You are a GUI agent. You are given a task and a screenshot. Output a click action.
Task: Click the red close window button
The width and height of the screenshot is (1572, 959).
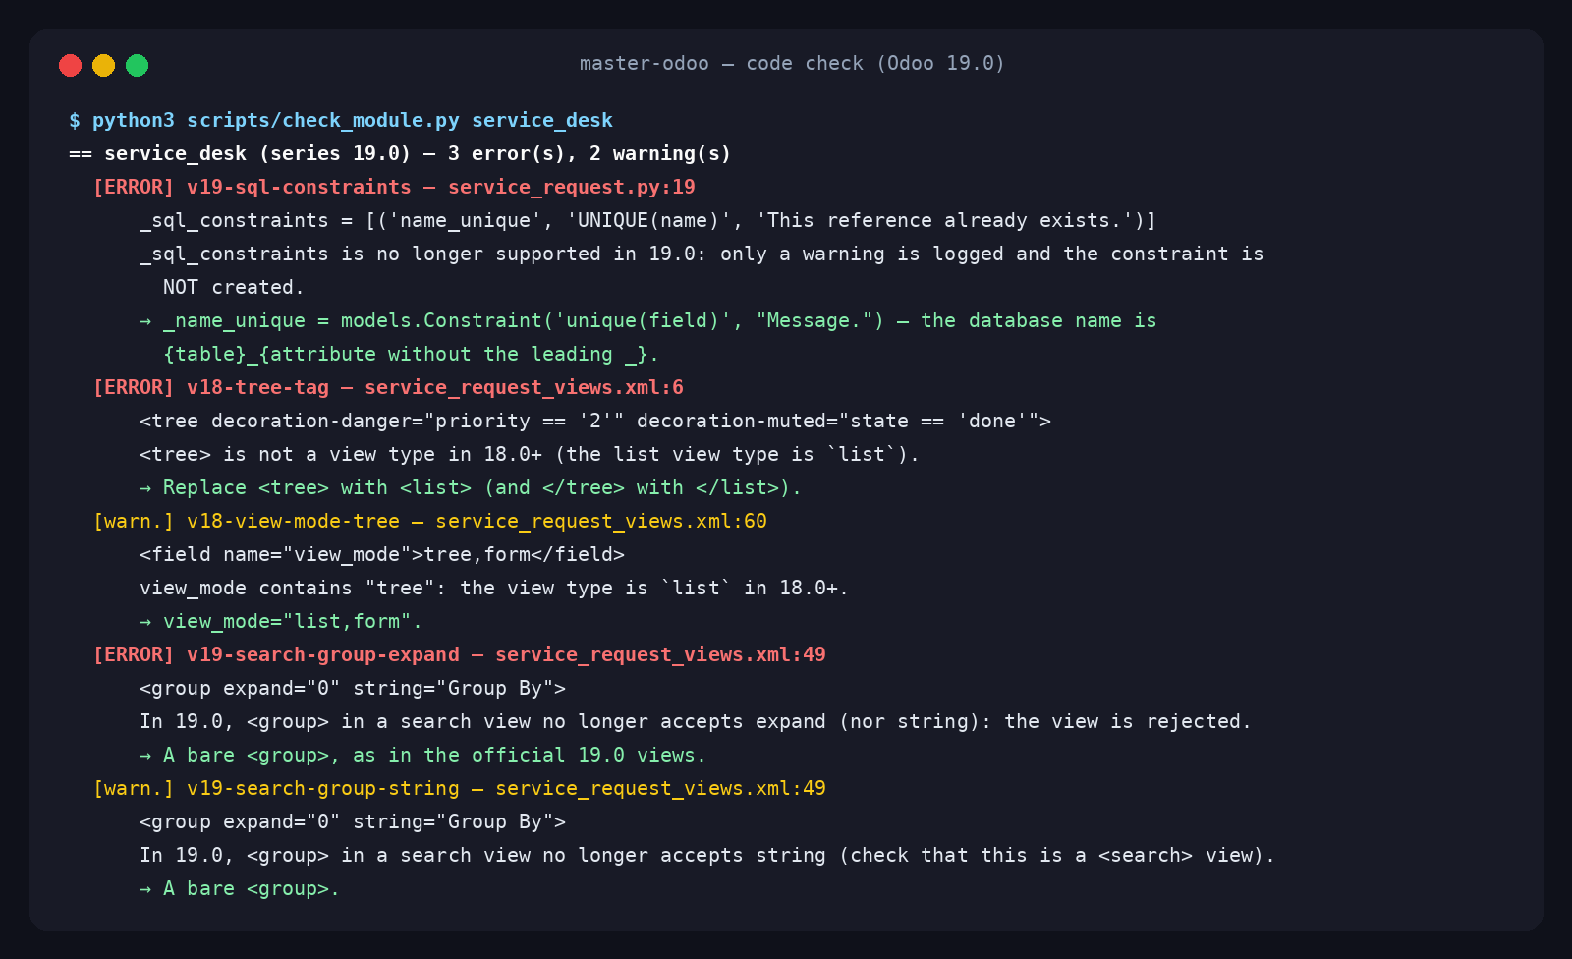pos(70,65)
